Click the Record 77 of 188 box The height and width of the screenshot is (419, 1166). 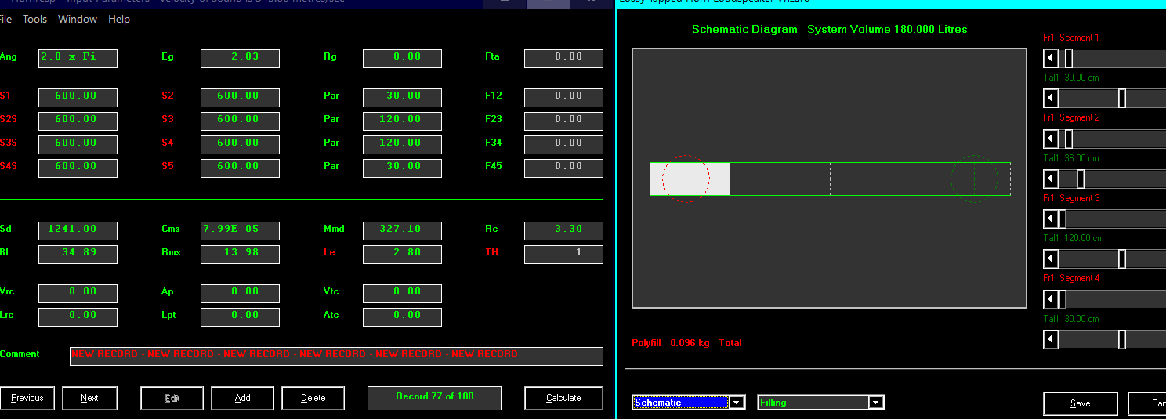pos(435,397)
